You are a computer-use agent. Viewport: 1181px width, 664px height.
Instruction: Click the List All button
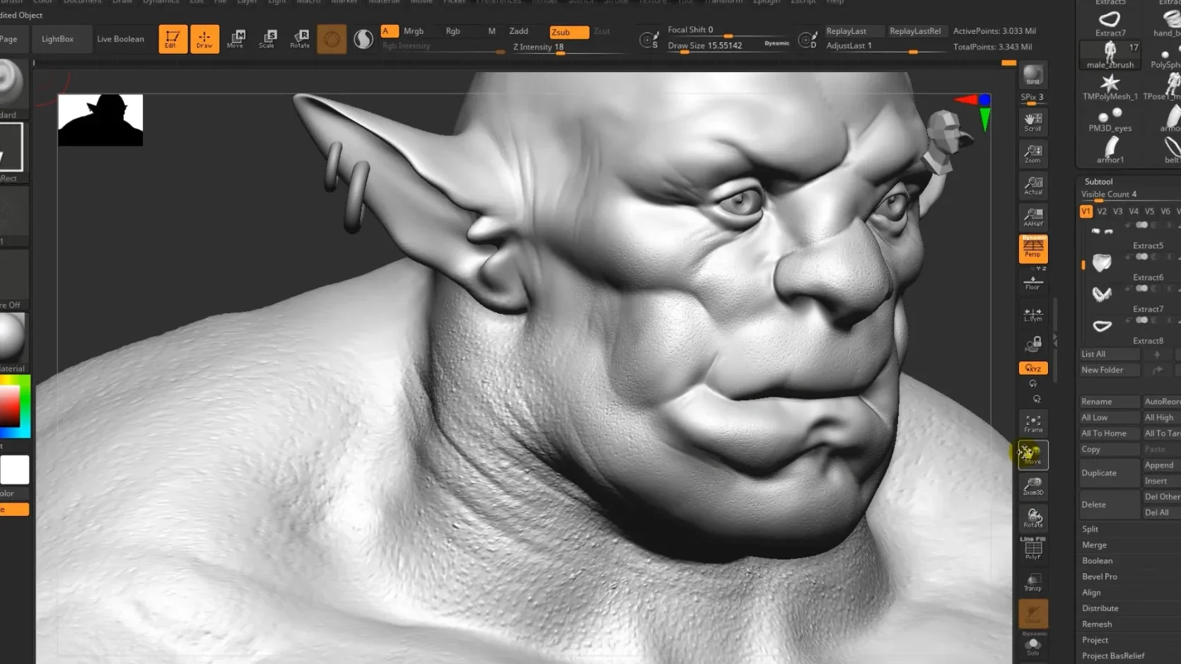[x=1110, y=354]
